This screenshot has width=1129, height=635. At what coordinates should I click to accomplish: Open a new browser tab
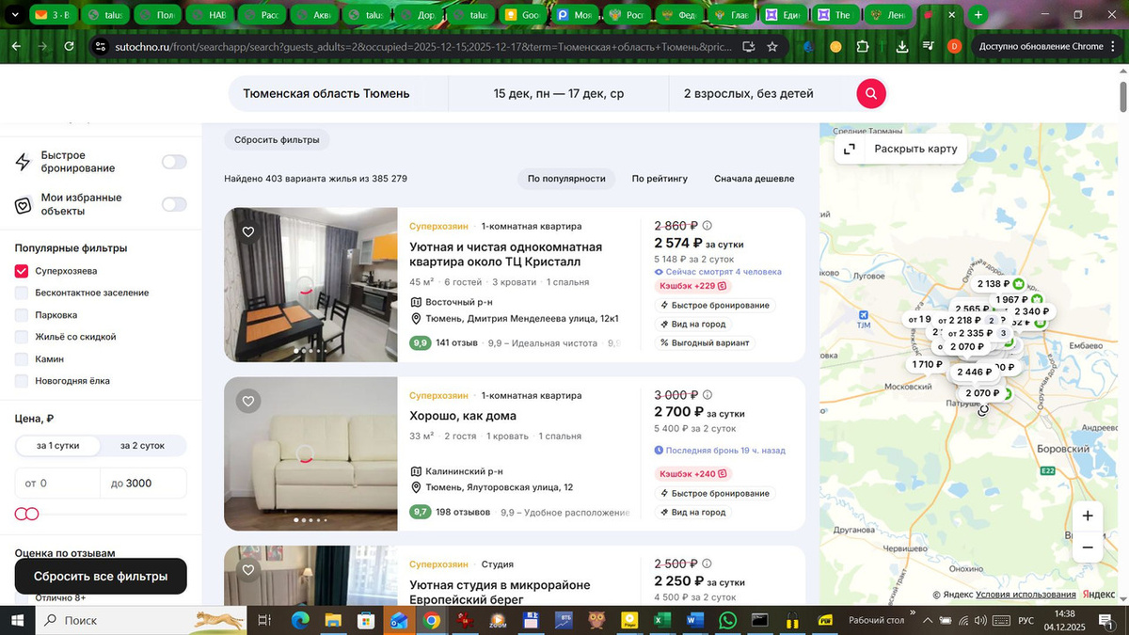coord(978,15)
